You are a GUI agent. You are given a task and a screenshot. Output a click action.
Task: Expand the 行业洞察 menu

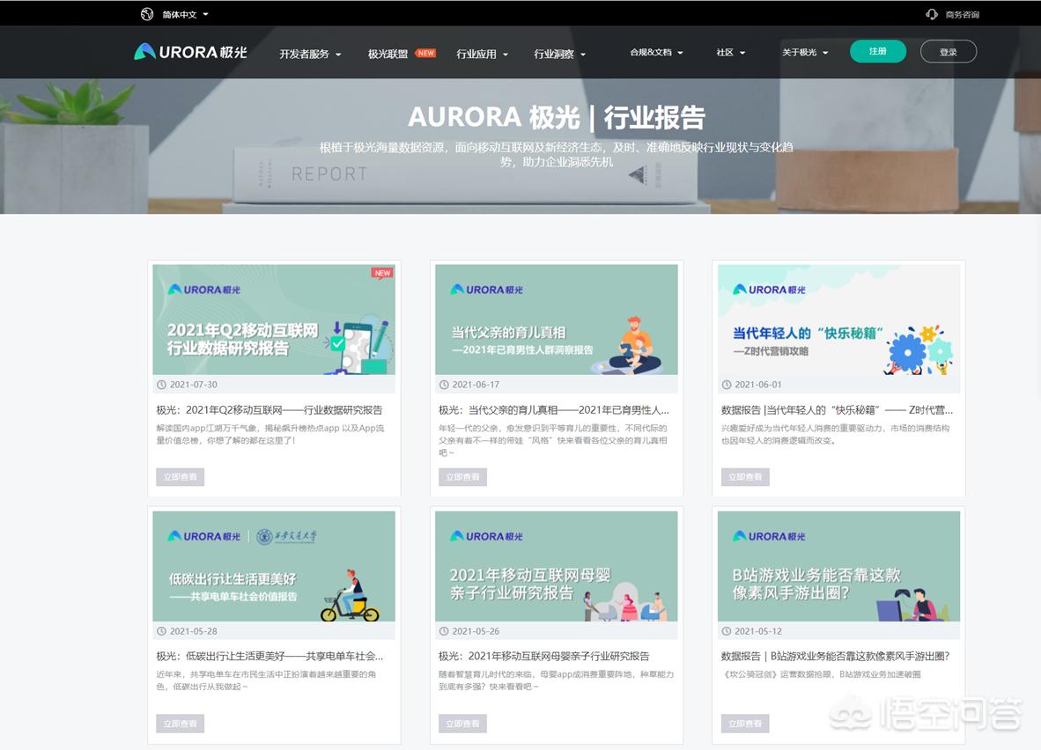point(559,54)
